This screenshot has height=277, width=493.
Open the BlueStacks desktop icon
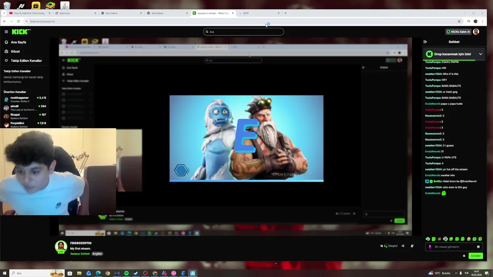(50, 5)
